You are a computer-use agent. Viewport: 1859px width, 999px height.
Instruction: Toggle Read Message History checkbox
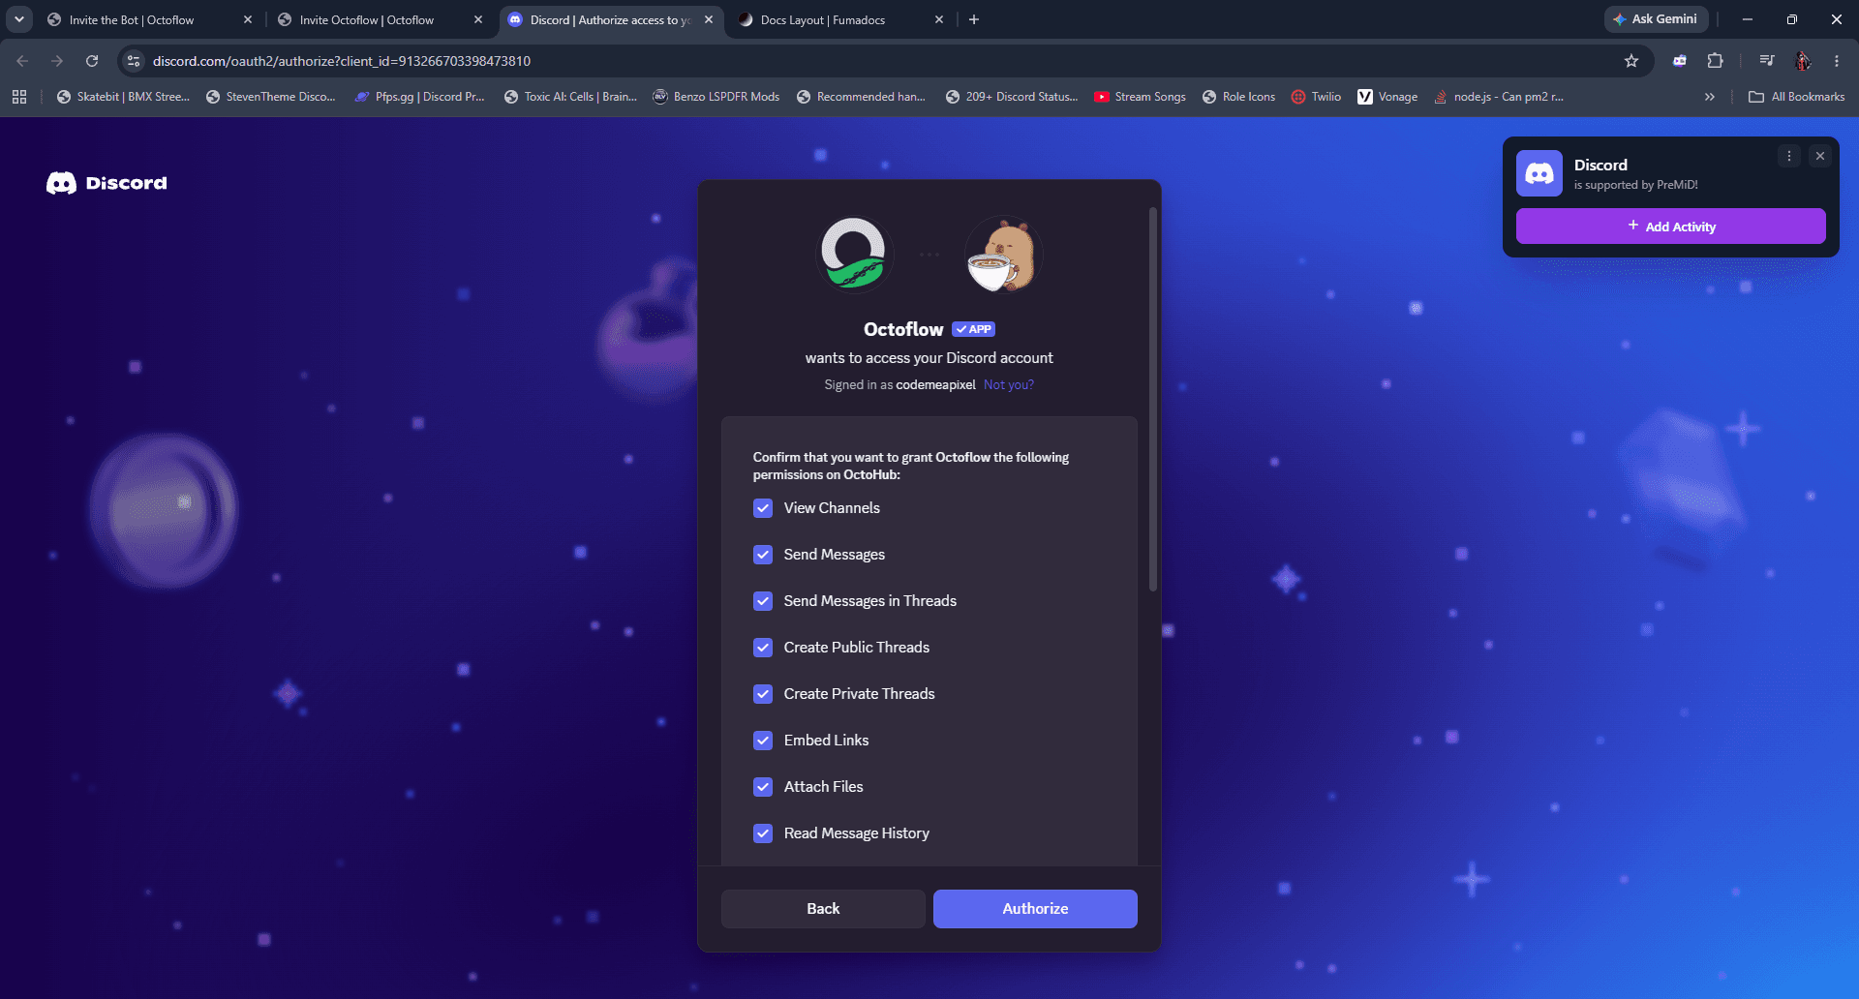tap(763, 833)
